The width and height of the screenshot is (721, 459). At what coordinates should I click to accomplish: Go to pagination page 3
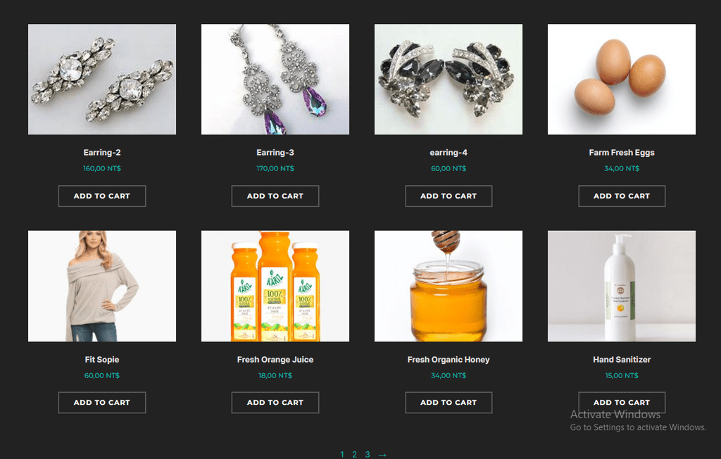point(368,454)
